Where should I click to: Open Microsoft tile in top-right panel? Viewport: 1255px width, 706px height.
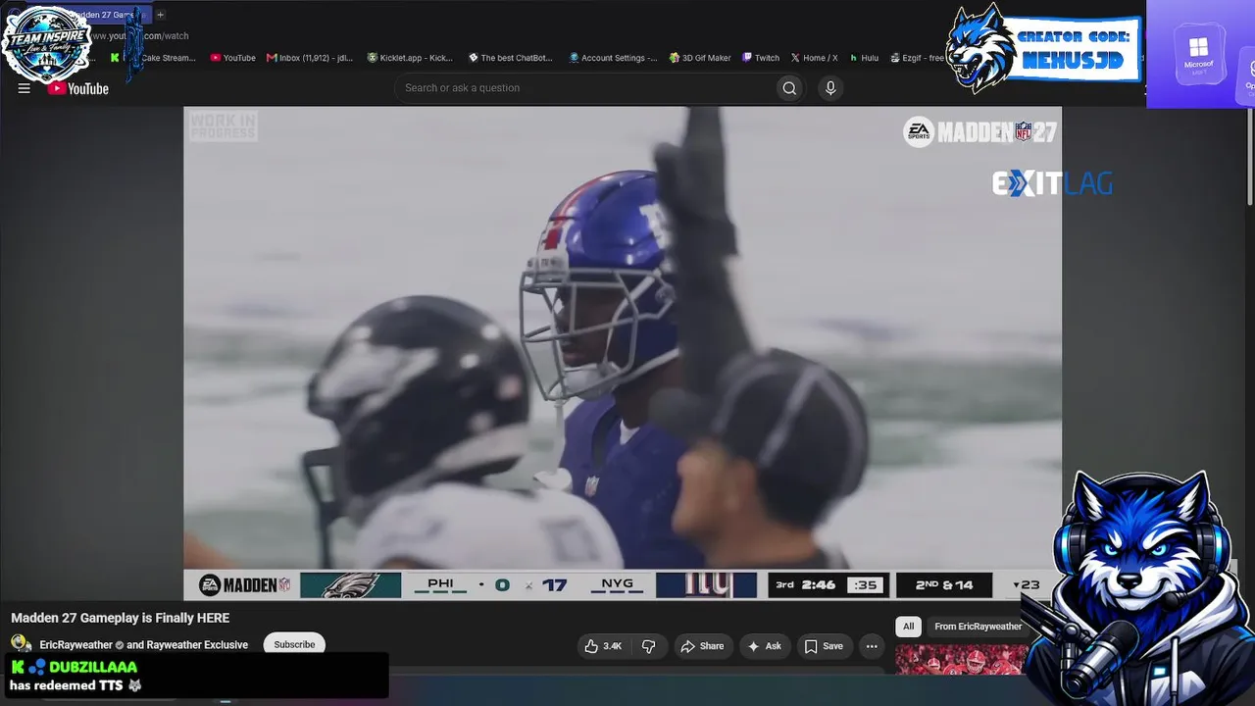(1198, 54)
